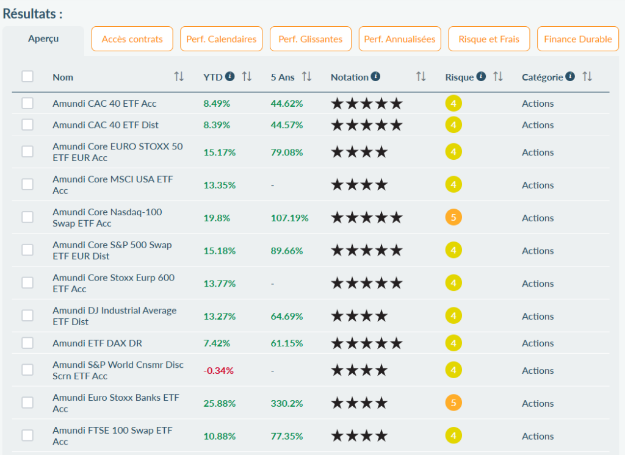Tick the Amundi S&P World Cnsmr Disc checkbox
This screenshot has height=455, width=625.
[x=27, y=370]
